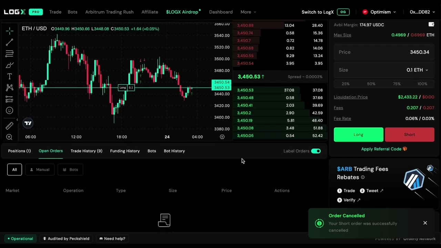This screenshot has width=441, height=248.
Task: Click Switch to LogX
Action: coord(318,12)
